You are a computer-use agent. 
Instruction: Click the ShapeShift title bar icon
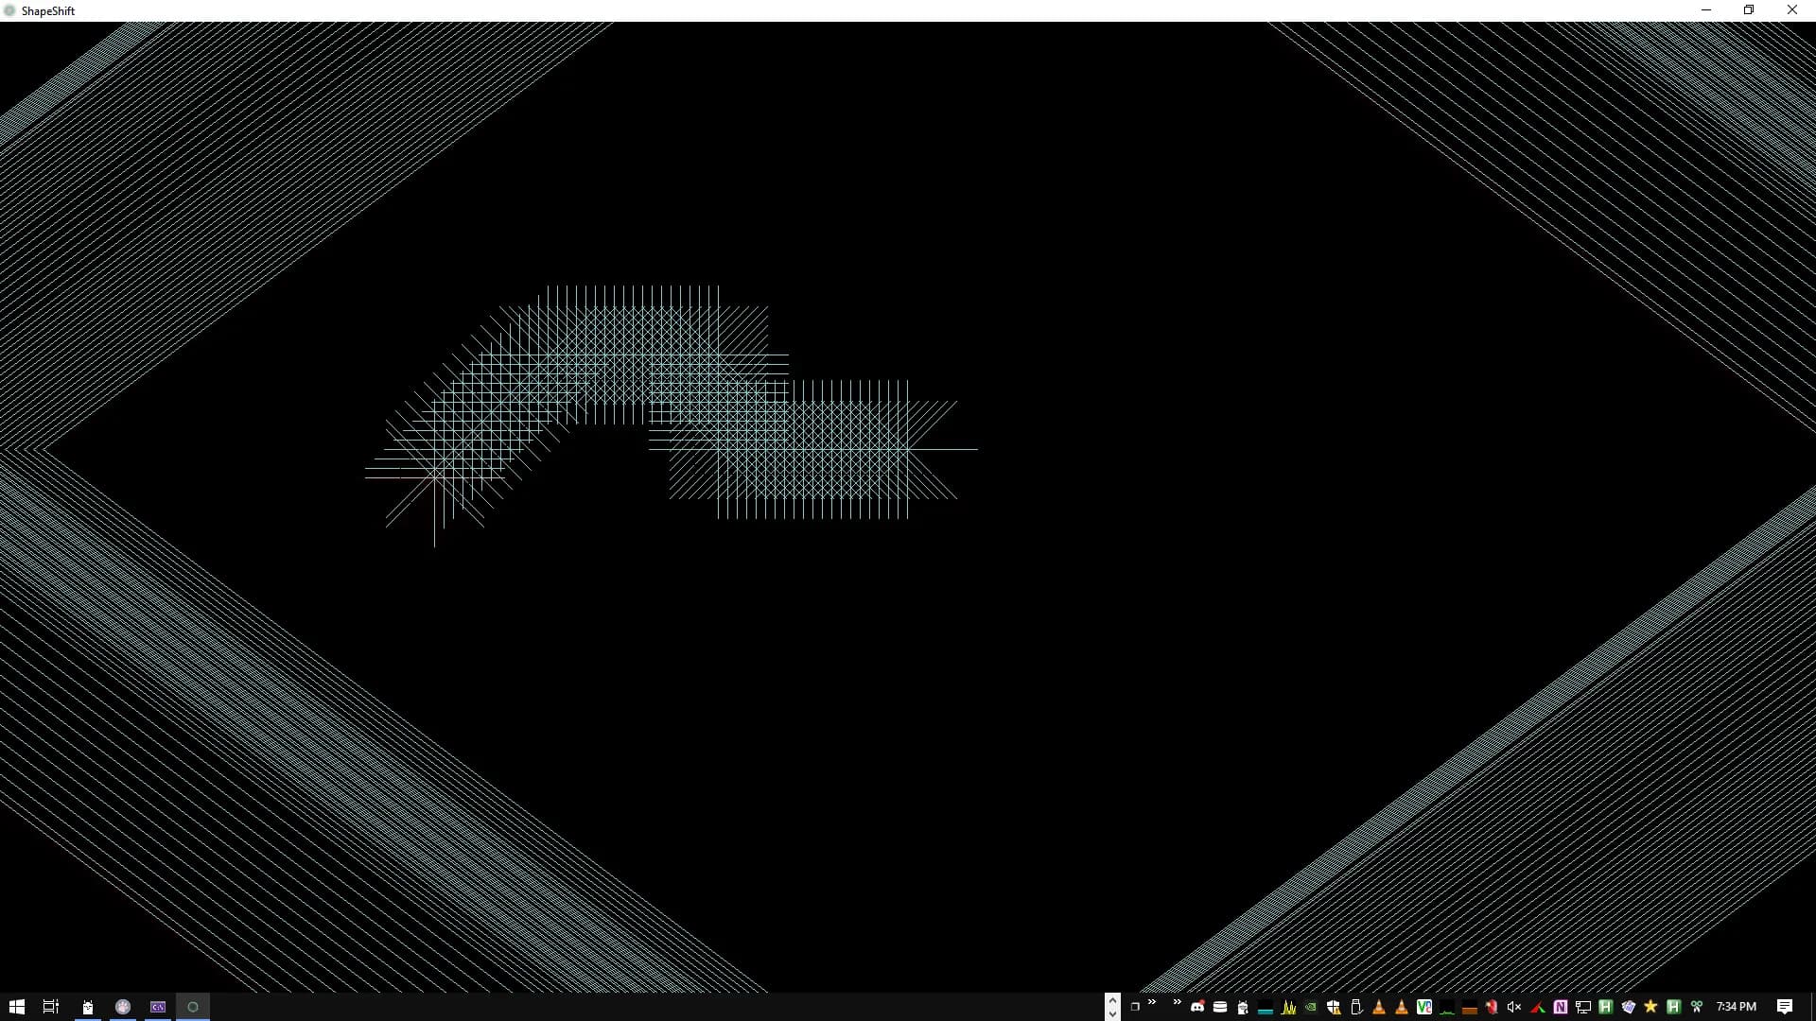point(9,10)
